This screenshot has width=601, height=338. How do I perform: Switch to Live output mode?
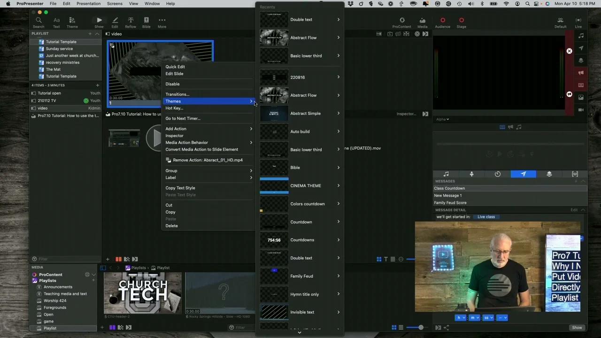(578, 21)
